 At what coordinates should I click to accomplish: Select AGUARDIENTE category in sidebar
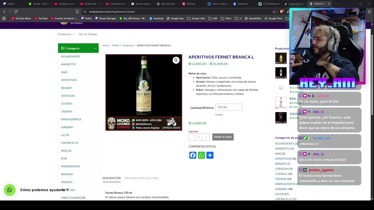(70, 57)
